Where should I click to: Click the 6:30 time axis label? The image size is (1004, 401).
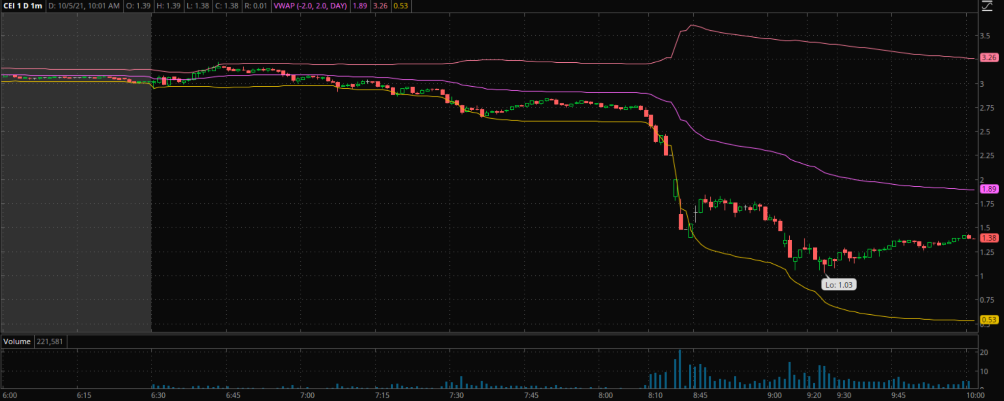[x=158, y=396]
